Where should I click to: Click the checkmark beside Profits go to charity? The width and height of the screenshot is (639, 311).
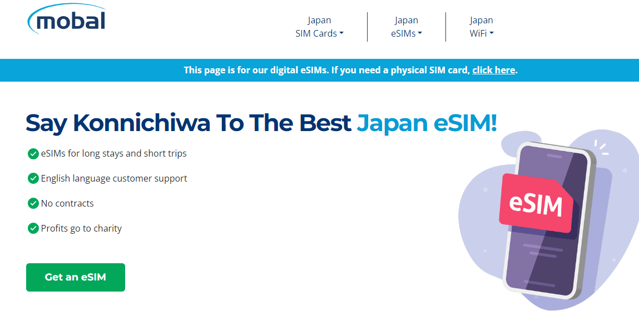pos(33,228)
